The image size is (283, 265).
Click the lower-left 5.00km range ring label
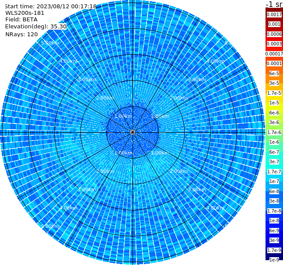(50, 226)
